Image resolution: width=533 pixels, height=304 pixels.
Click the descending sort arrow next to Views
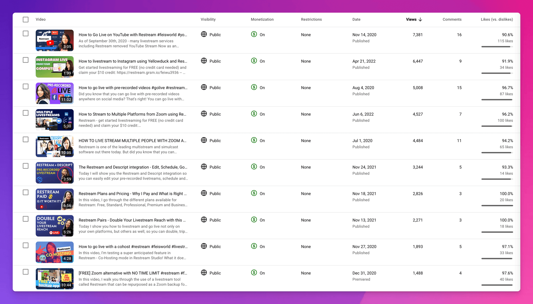point(420,19)
